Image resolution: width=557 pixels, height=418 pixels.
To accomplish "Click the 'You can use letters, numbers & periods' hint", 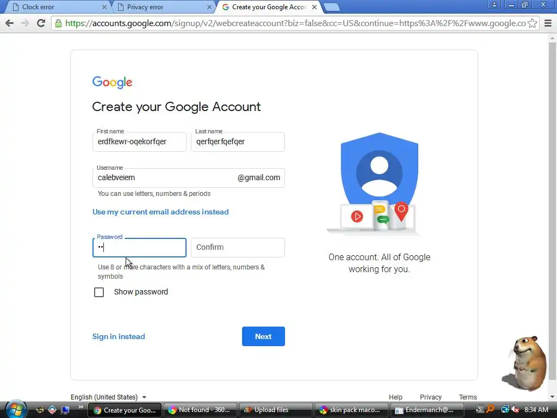I will point(154,194).
